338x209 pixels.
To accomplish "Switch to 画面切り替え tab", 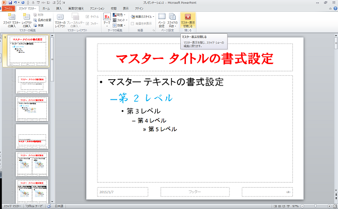I will [76, 8].
